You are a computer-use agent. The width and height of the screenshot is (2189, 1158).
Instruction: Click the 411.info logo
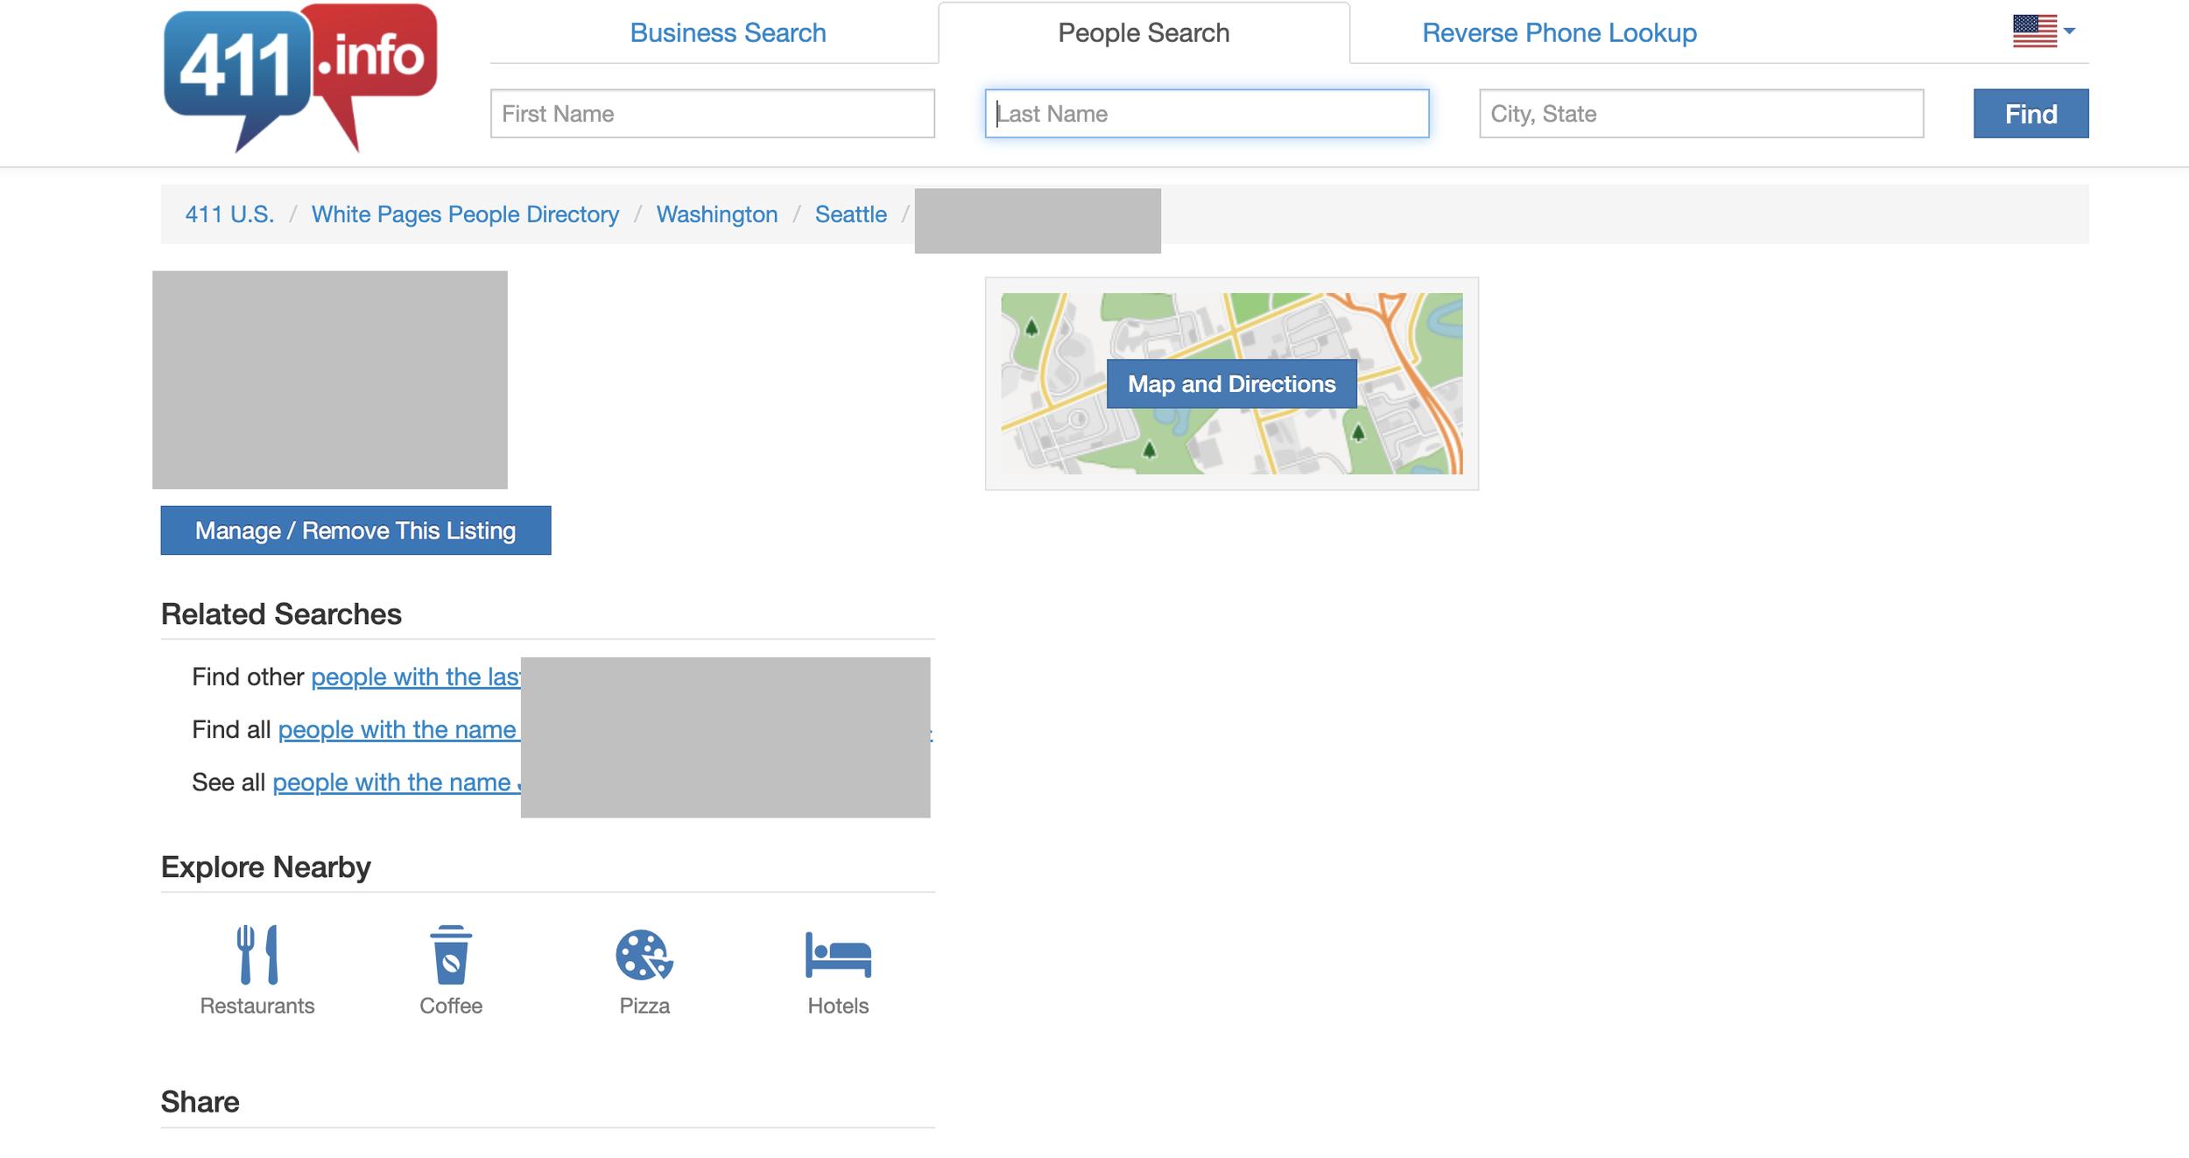[x=299, y=77]
